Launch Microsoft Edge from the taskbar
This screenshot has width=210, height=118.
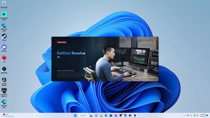pos(106,115)
